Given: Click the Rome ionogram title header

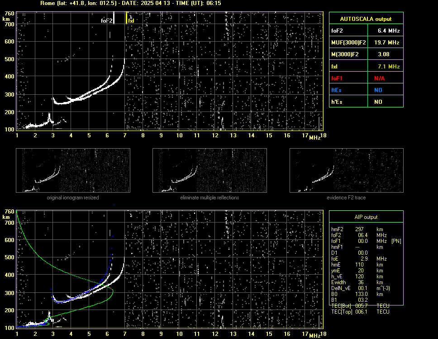Looking at the screenshot, I should tap(131, 3).
